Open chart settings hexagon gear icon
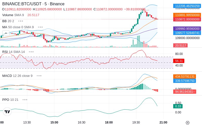The height and width of the screenshot is (126, 202). (188, 123)
